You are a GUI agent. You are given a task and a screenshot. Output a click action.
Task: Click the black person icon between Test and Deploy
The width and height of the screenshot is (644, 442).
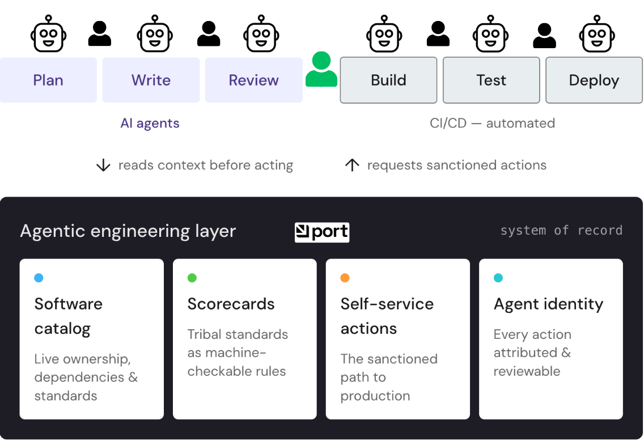545,36
